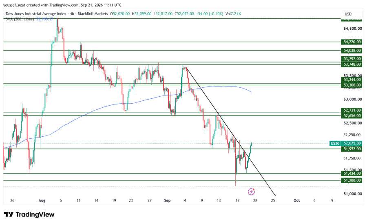Select the 52,075.00 current price label

click(x=352, y=143)
